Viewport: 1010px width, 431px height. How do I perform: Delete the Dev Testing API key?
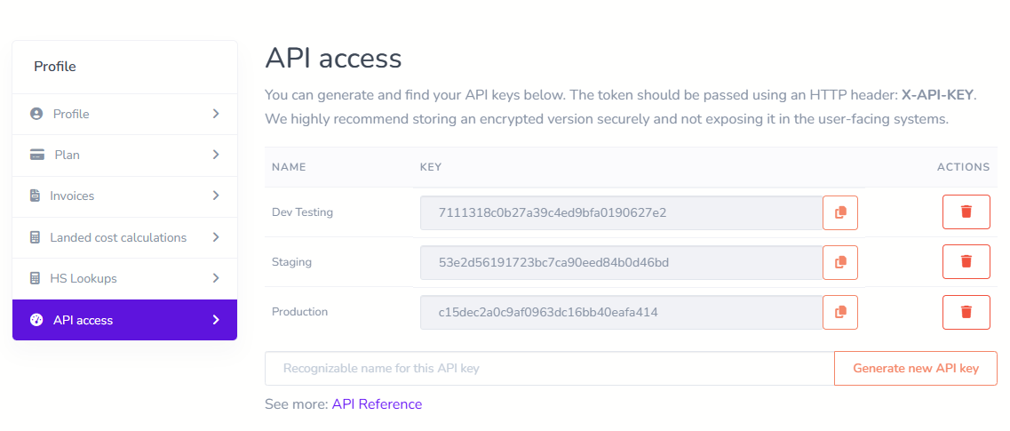coord(966,212)
